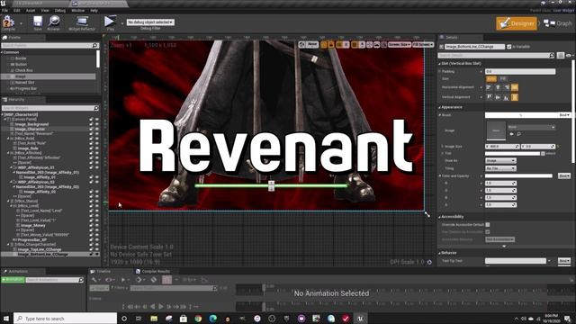This screenshot has height=324, width=576.
Task: Open the File menu
Action: [5, 11]
